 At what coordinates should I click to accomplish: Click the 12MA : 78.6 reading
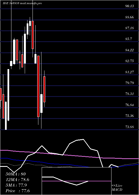point(17,180)
